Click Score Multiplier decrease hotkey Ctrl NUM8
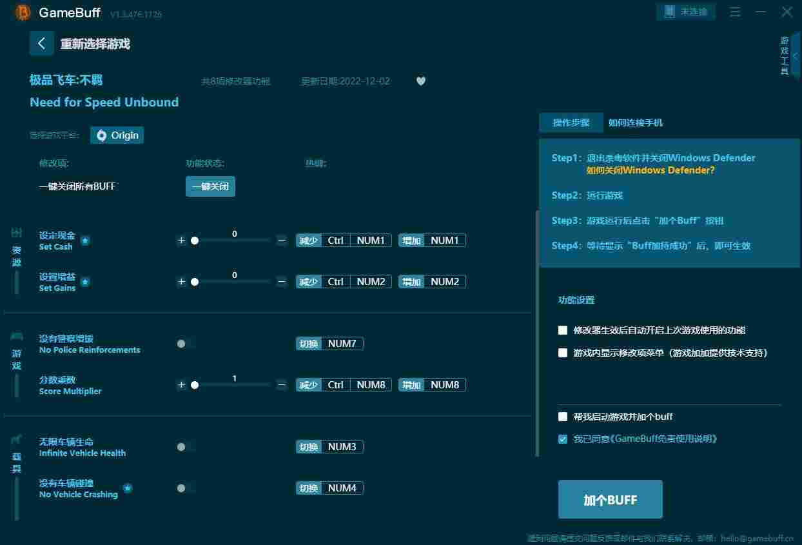Screen dimensions: 802x545 tap(344, 385)
